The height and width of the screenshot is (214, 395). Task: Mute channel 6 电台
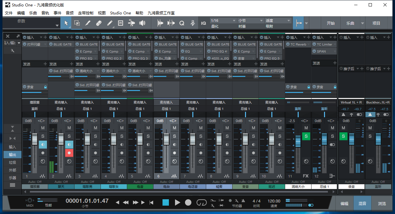point(174,128)
